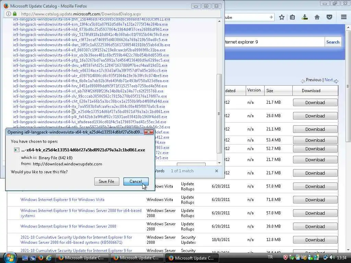Click the Save File button
Image resolution: width=351 pixels, height=263 pixels.
[x=106, y=181]
